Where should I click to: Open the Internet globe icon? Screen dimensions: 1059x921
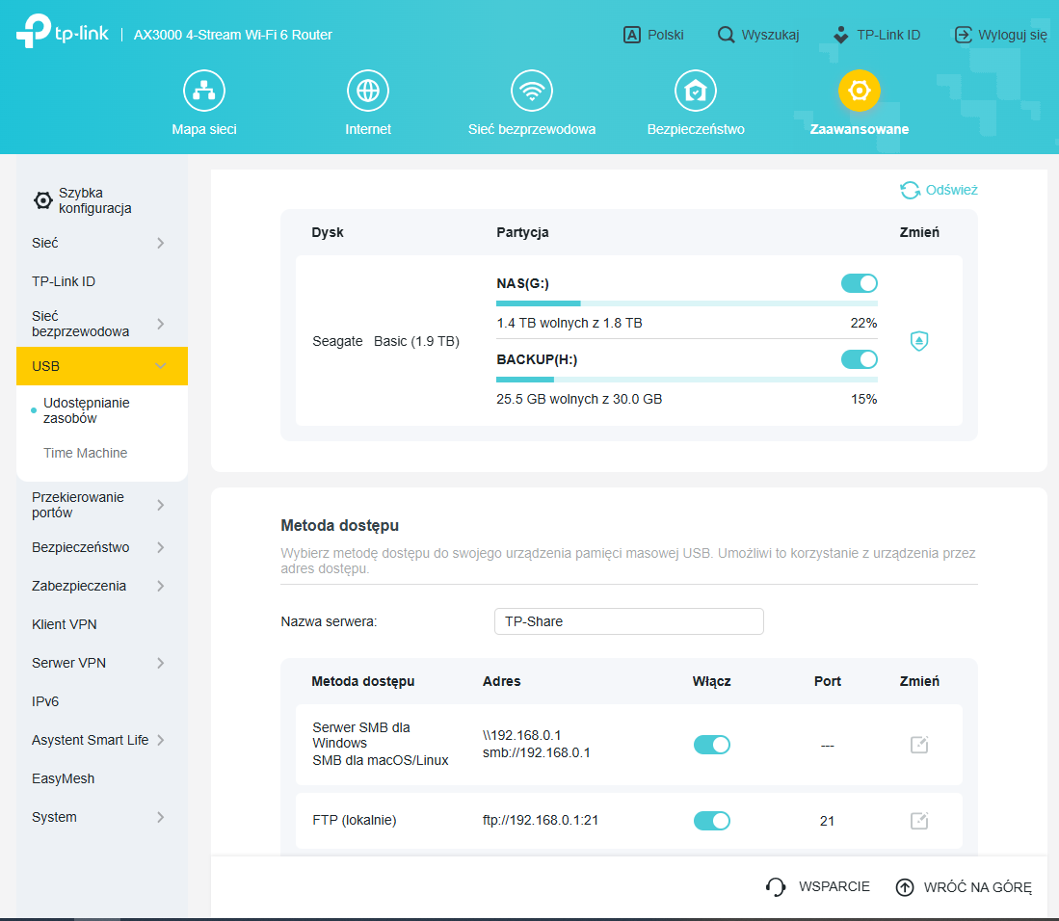367,91
